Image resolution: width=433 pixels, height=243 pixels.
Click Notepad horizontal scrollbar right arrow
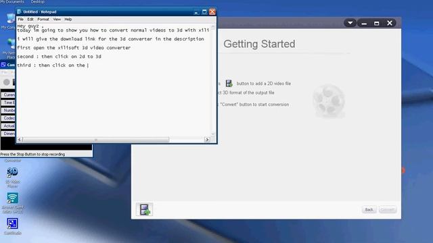[x=207, y=140]
